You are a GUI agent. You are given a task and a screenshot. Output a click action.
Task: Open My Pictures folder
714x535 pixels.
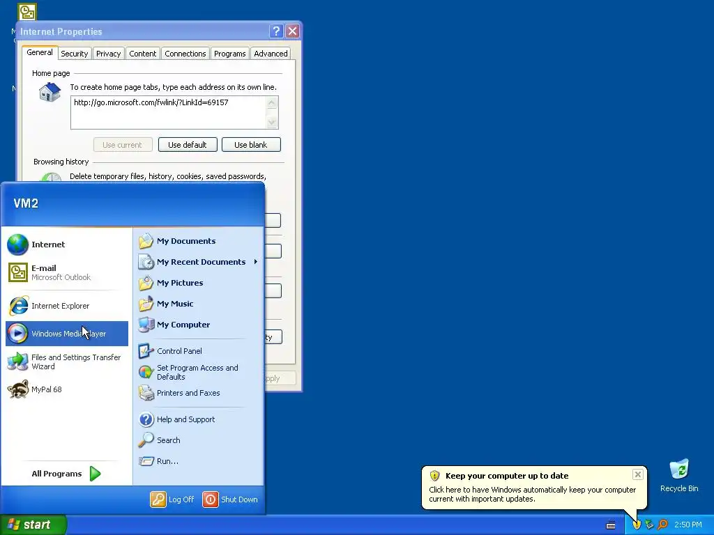(198, 283)
